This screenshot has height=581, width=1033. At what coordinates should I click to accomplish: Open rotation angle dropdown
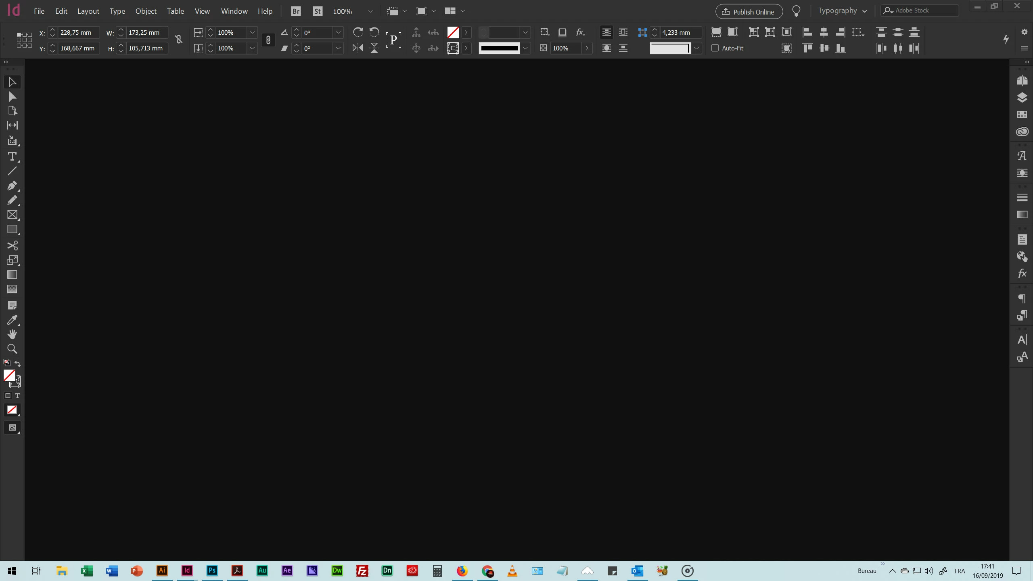coord(338,32)
